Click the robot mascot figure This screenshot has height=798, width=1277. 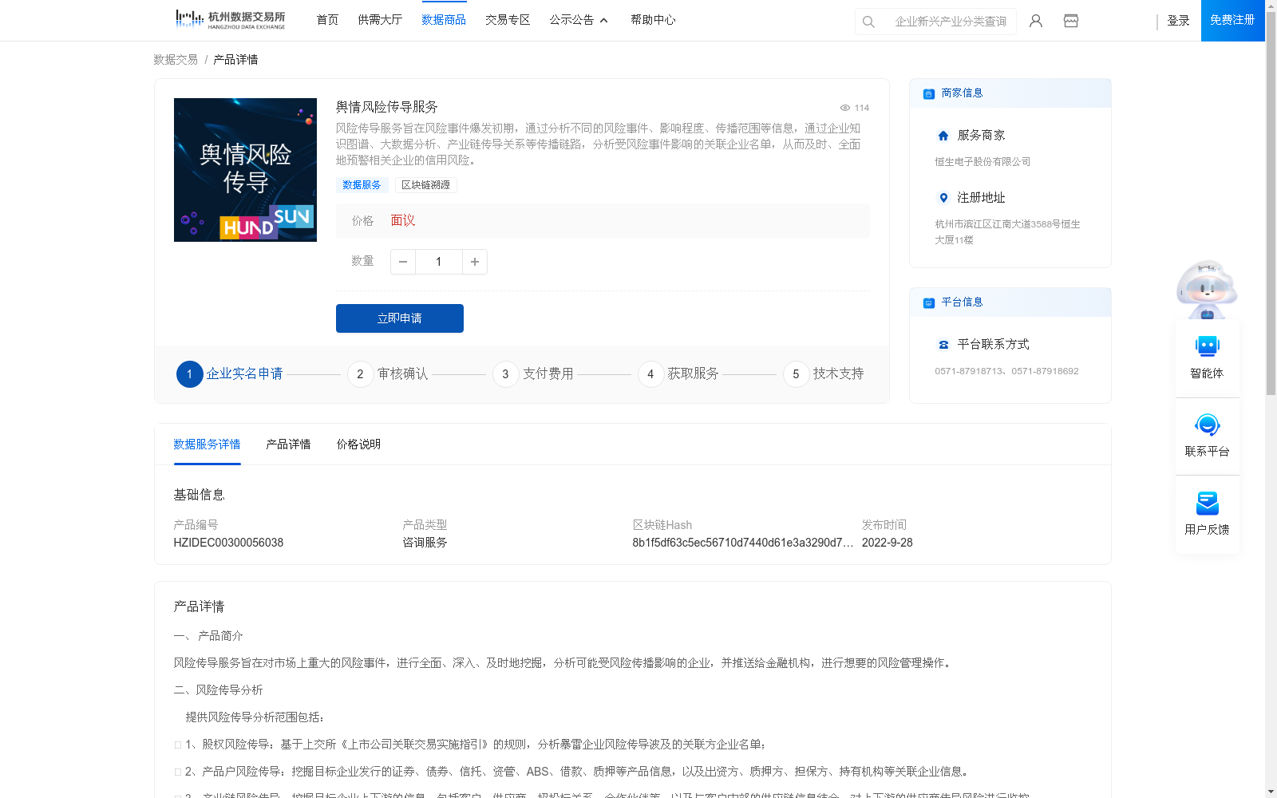click(x=1207, y=289)
